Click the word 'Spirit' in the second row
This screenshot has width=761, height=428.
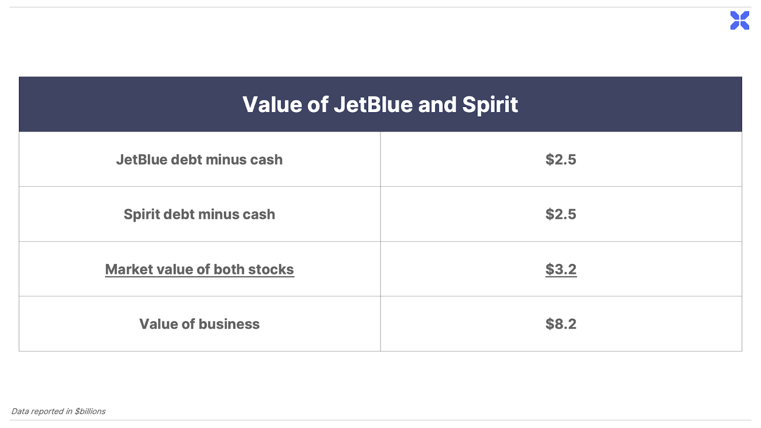(x=142, y=214)
